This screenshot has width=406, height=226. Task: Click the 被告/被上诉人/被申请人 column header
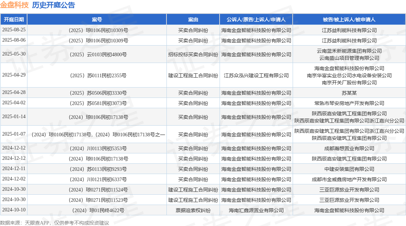click(x=349, y=20)
